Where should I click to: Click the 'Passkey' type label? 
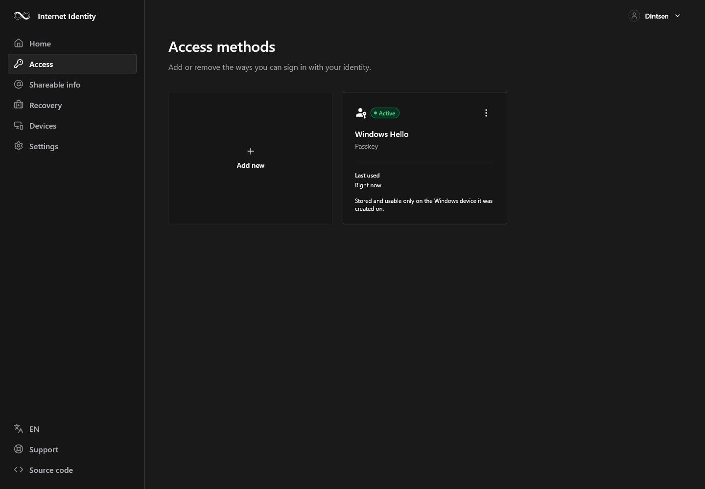pyautogui.click(x=367, y=146)
